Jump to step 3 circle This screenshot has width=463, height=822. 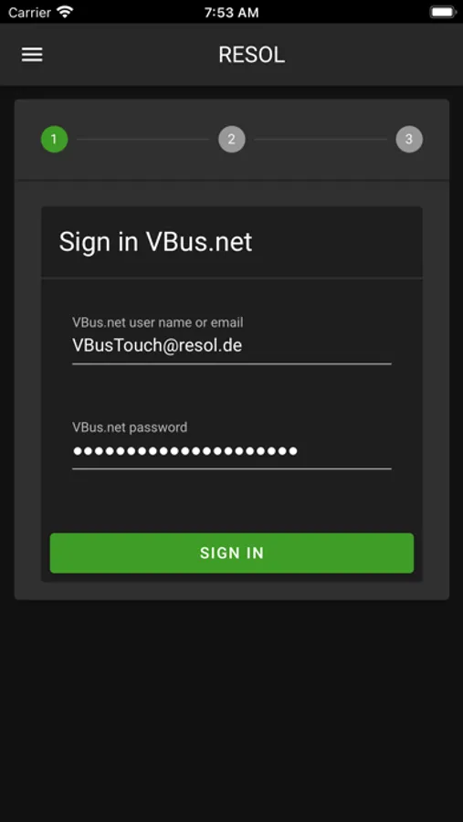[409, 140]
